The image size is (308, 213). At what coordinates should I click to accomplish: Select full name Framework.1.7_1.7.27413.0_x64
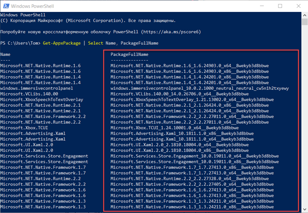point(192,173)
